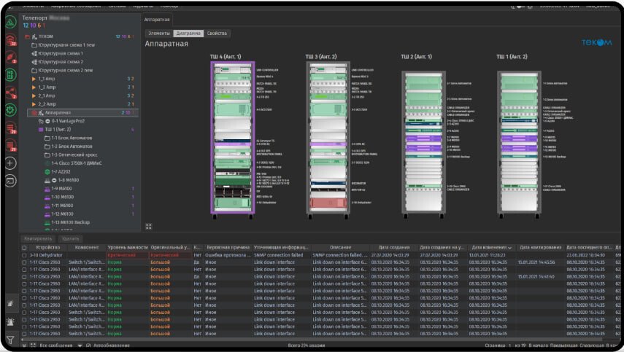Viewport: 624px width, 352px height.
Task: Click the green list document icon in the left sidebar
Action: pyautogui.click(x=10, y=75)
